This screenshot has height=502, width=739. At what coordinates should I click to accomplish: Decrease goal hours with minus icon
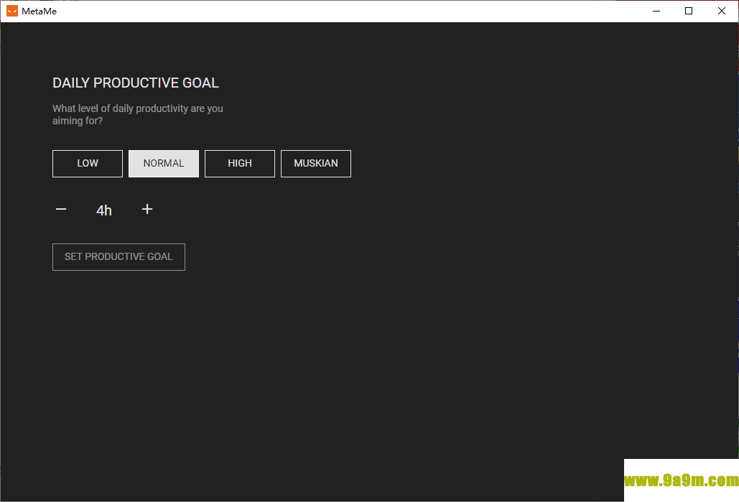[x=61, y=209]
